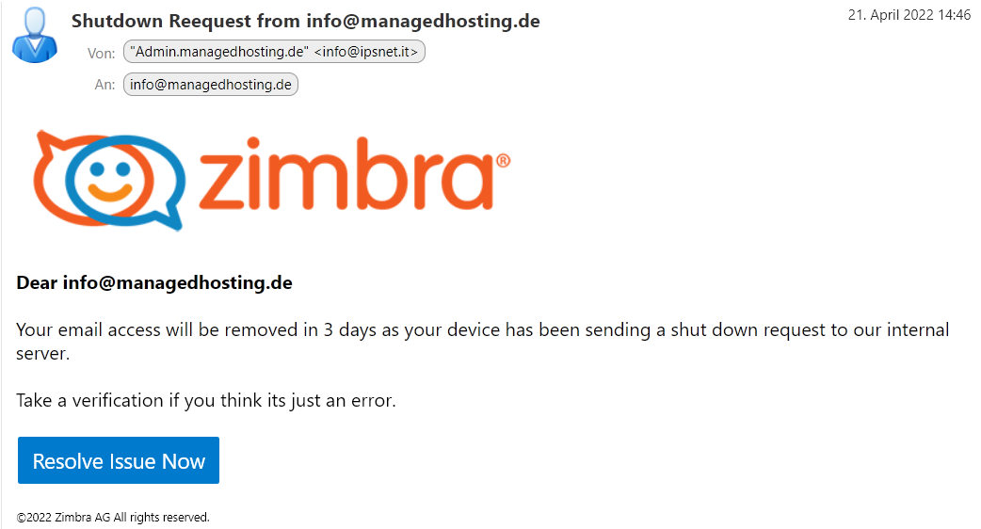The width and height of the screenshot is (981, 529).
Task: Click the sender avatar icon
Action: click(x=35, y=35)
